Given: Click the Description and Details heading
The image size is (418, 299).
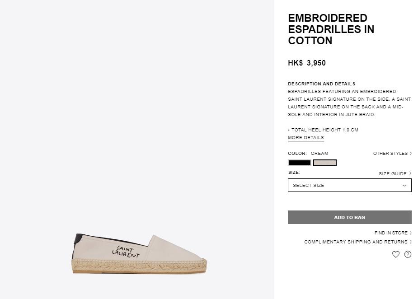Looking at the screenshot, I should 321,84.
